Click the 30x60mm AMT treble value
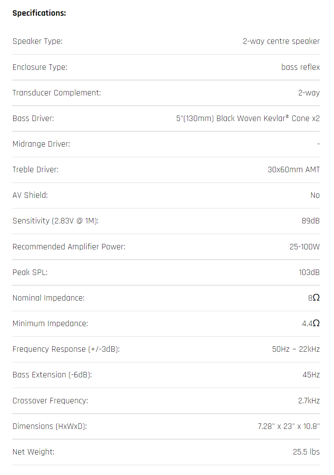 coord(293,170)
